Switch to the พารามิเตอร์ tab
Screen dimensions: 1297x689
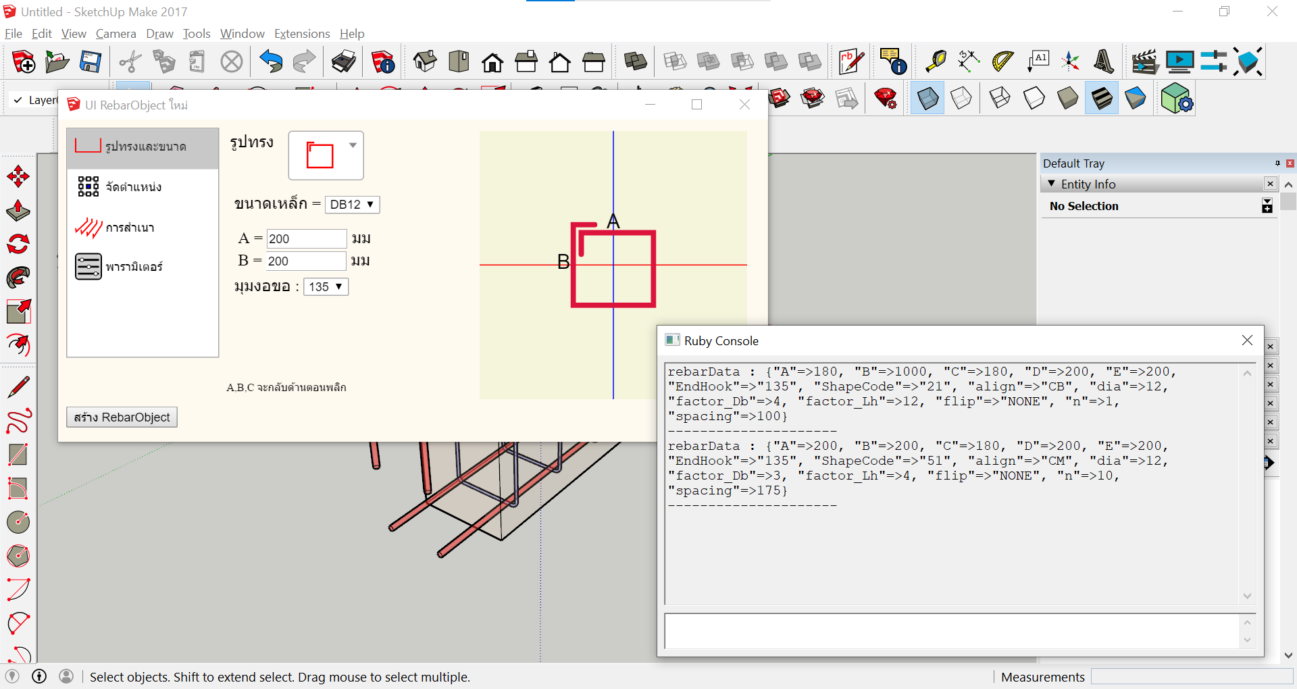(x=143, y=267)
